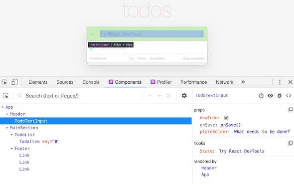Select TodoItem key="0" in the tree
Screen dimensions: 294x184
click(x=39, y=142)
